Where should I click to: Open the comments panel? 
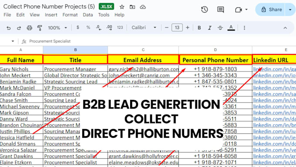point(221,10)
